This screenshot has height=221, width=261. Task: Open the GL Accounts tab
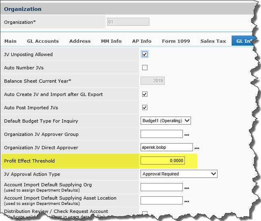(x=43, y=41)
